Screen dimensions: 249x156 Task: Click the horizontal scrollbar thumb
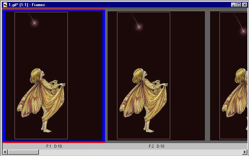click(23, 152)
